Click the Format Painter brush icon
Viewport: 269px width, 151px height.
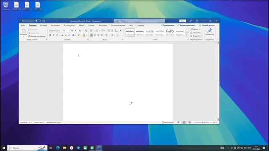(29, 36)
